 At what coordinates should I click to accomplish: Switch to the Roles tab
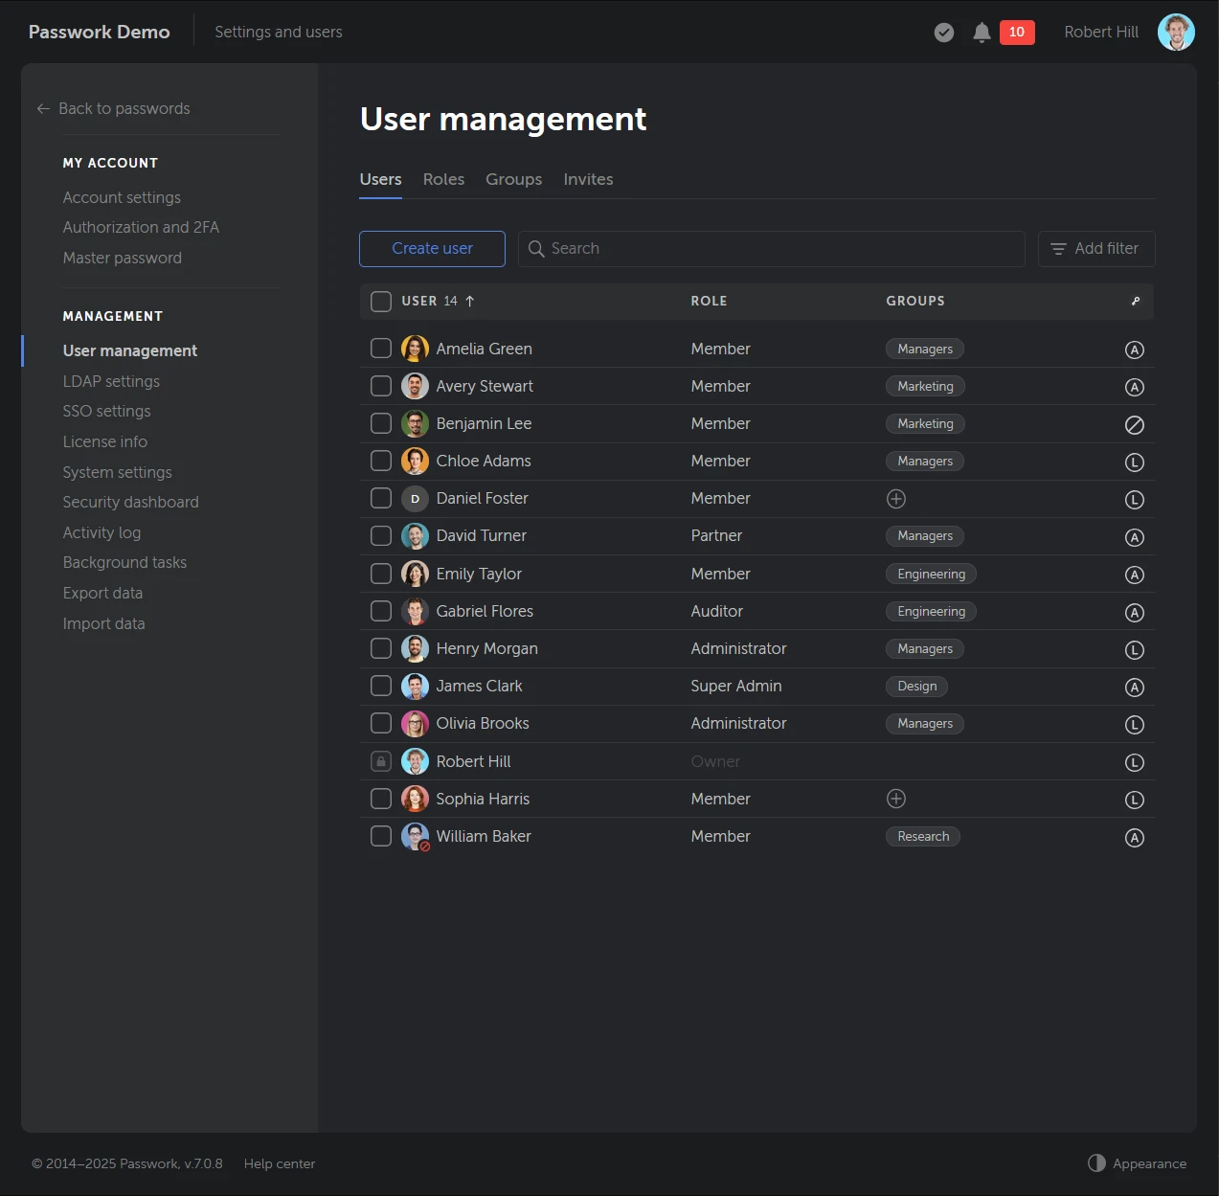pyautogui.click(x=443, y=179)
